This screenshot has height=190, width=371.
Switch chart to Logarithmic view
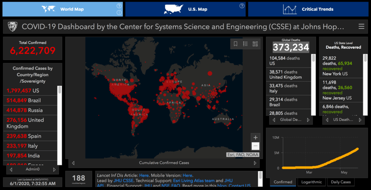point(311,182)
